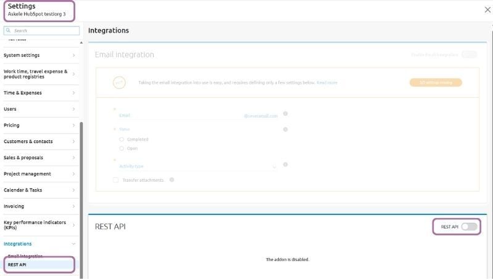Click the Read more link
Viewport: 493px width, 279px height.
point(327,83)
